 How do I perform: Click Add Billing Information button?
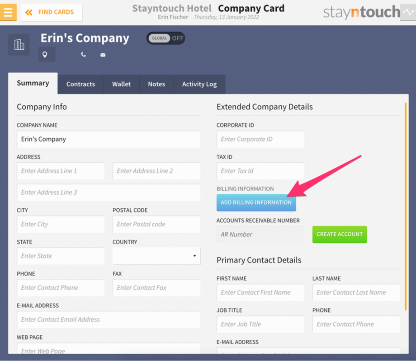[256, 202]
